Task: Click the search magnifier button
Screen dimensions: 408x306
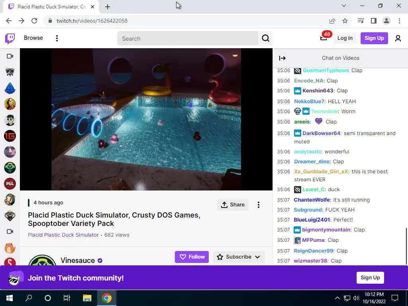Action: coord(265,38)
